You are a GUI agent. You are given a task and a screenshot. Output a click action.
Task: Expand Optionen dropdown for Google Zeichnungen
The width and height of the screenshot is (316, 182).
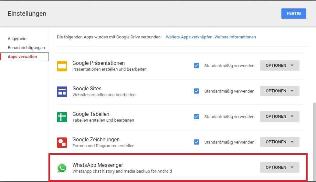[x=279, y=142]
